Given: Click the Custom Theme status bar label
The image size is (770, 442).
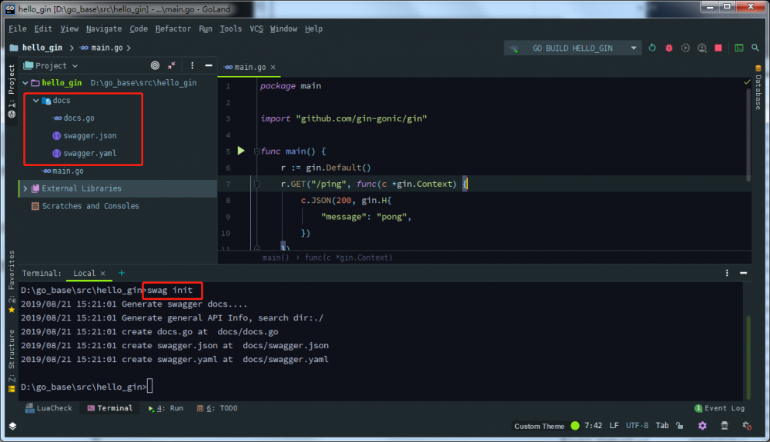Looking at the screenshot, I should click(539, 426).
